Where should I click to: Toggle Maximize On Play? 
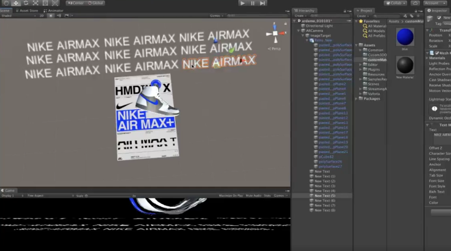pos(231,196)
